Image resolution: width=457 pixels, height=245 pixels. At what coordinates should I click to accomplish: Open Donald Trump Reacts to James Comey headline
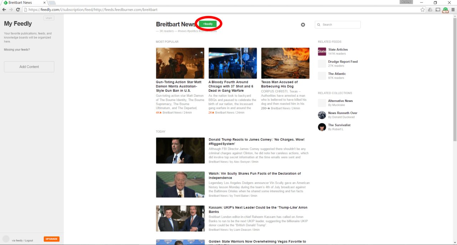(x=256, y=142)
